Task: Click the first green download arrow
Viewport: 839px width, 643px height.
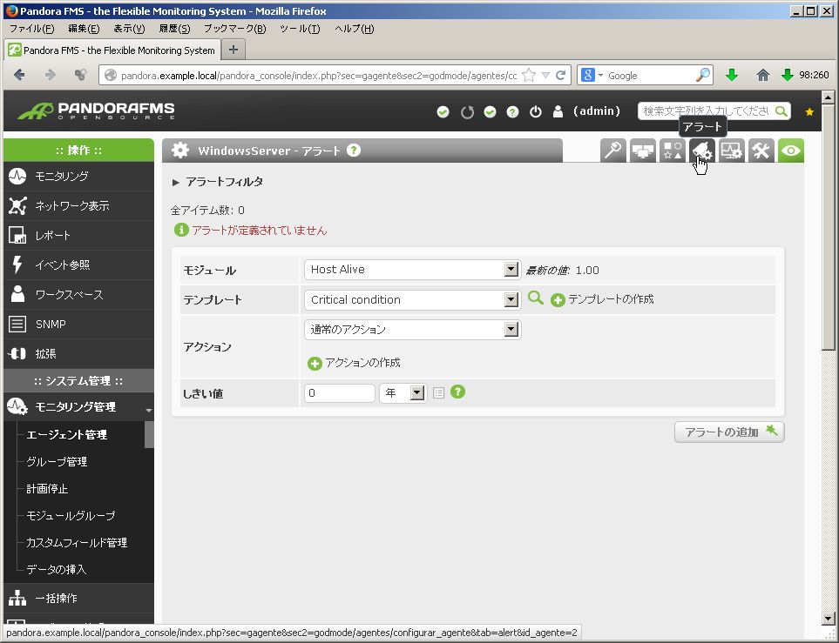Action: tap(732, 76)
